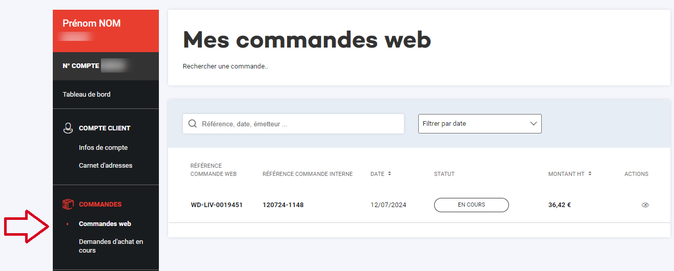674x271 pixels.
Task: Click the STATUT column header
Action: (444, 174)
